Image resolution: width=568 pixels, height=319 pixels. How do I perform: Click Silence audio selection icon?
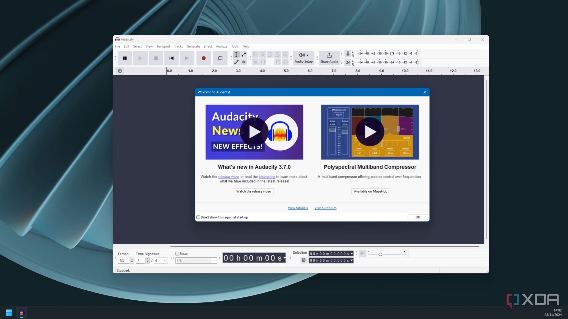click(263, 62)
